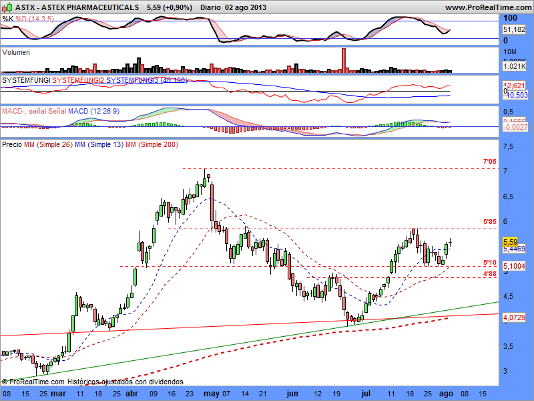This screenshot has width=534, height=401.
Task: Click the red SYSTEMFUNGI2 label
Action: coord(78,80)
